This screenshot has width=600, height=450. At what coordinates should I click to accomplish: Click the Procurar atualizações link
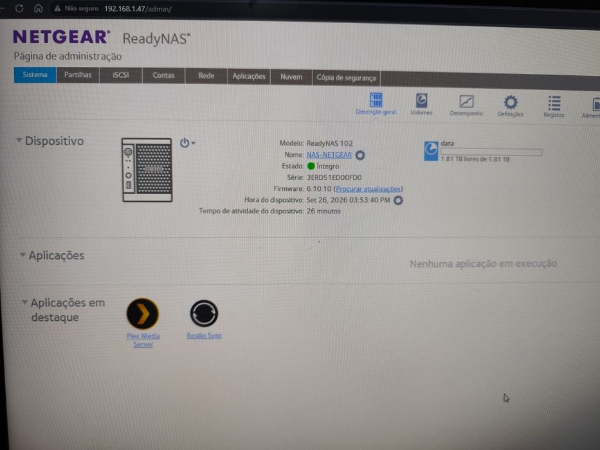pos(368,188)
